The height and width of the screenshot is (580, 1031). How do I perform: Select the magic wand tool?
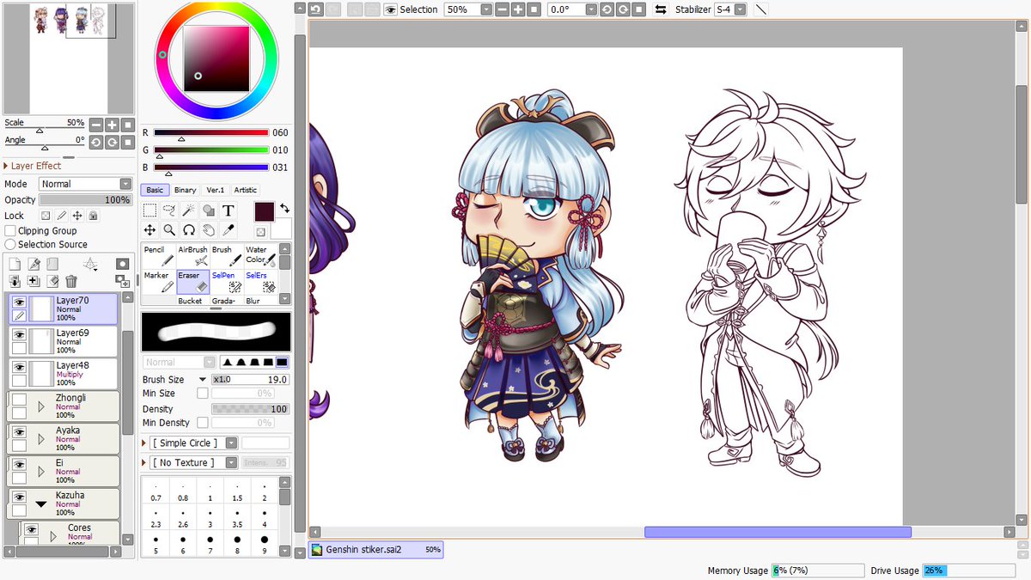[189, 210]
